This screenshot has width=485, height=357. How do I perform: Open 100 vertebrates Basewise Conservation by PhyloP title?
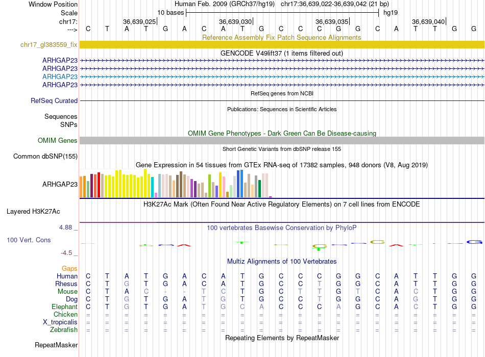[281, 227]
